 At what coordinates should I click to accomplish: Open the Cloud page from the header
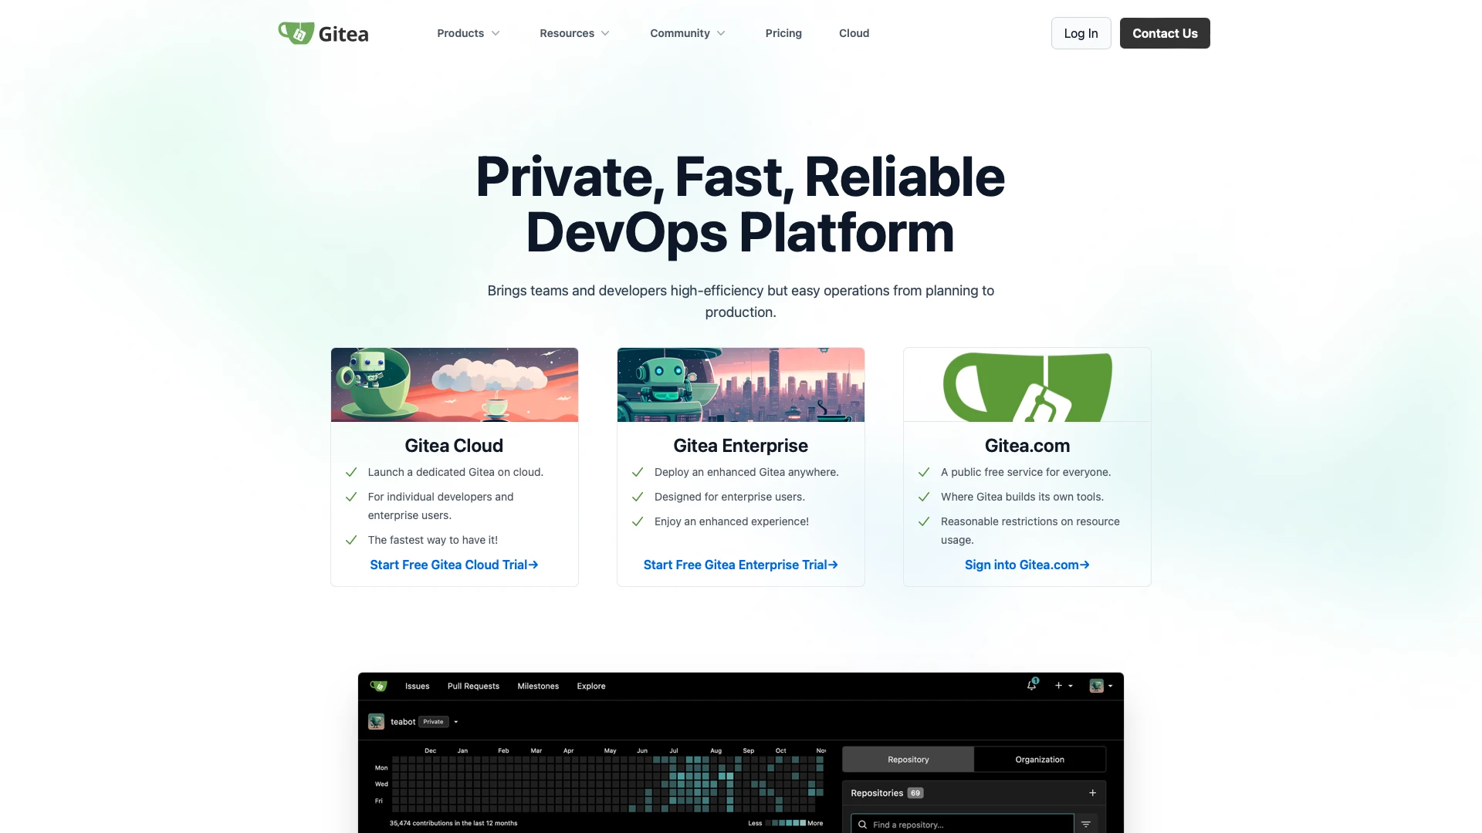coord(854,33)
